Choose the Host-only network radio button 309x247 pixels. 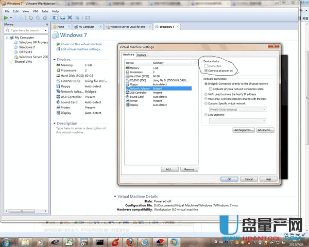pyautogui.click(x=205, y=99)
